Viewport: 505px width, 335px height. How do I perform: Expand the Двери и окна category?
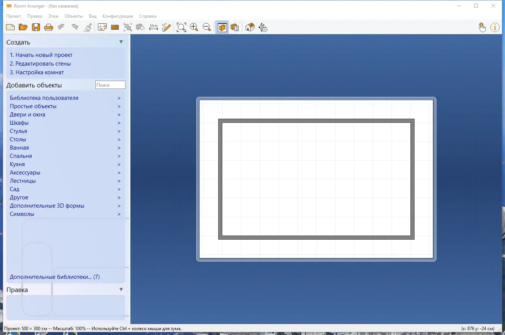click(65, 115)
